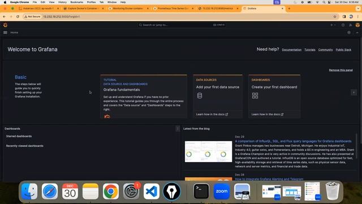Screen dimensions: 362x204
Task: Open the Chrome Bookmarks menu
Action: tap(77, 2)
